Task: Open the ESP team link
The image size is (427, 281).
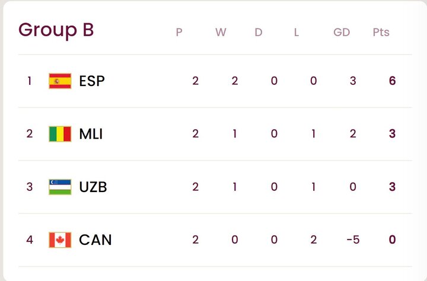Action: (x=92, y=81)
